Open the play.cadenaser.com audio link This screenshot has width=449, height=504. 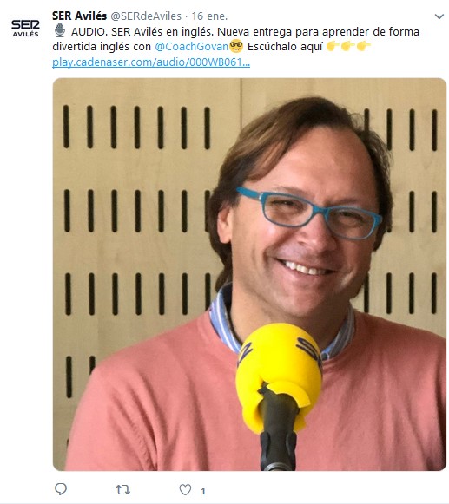click(151, 62)
